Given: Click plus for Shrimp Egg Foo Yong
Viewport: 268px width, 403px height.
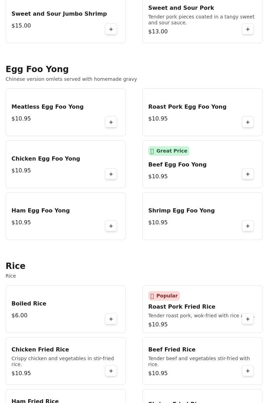Looking at the screenshot, I should 248,226.
